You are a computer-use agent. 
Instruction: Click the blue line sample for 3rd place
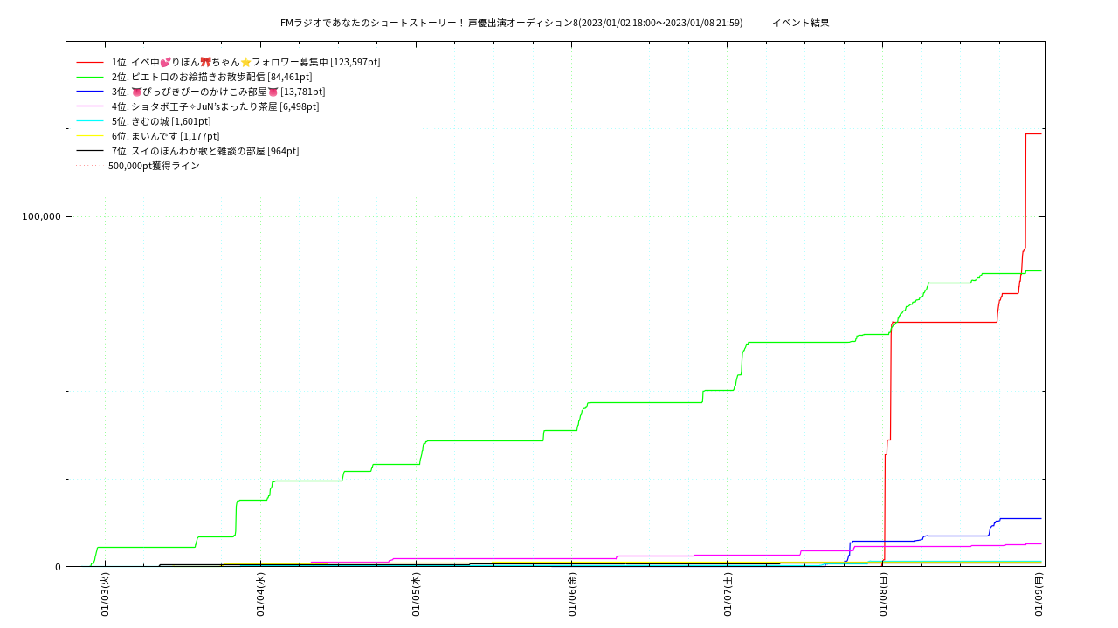point(90,92)
